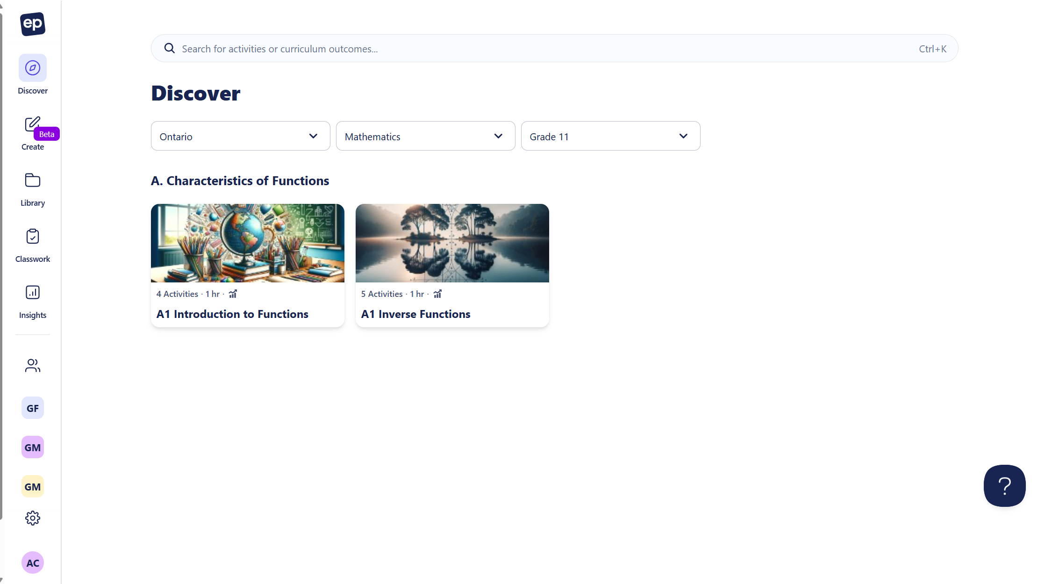The height and width of the screenshot is (584, 1045).
Task: Open A1 Introduction to Functions title
Action: pos(232,314)
